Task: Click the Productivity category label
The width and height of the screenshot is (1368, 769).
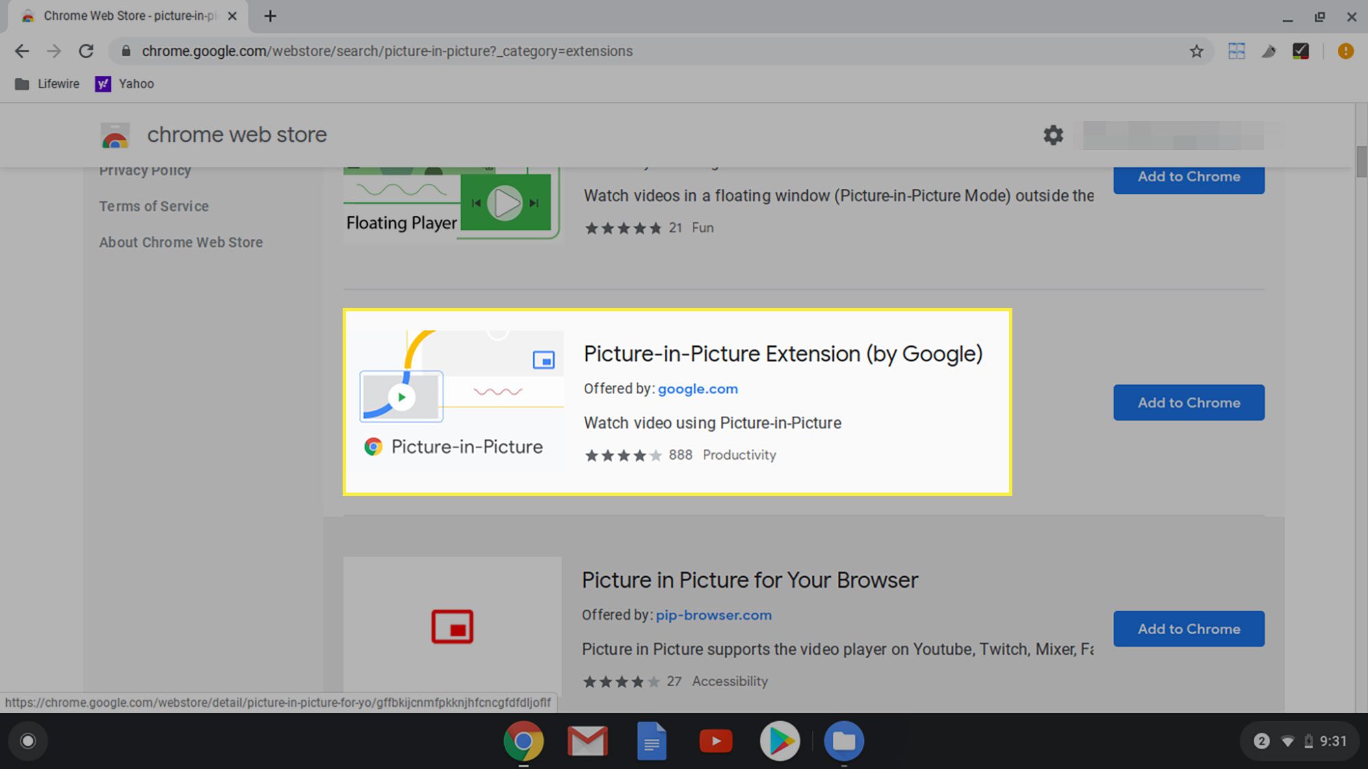Action: point(739,455)
